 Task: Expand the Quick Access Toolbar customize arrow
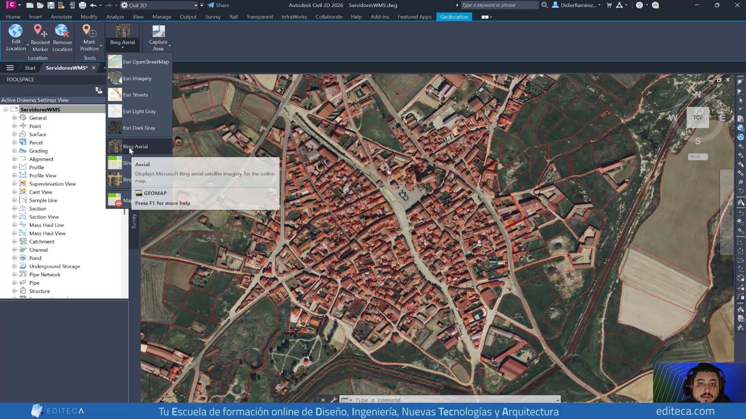coord(201,5)
